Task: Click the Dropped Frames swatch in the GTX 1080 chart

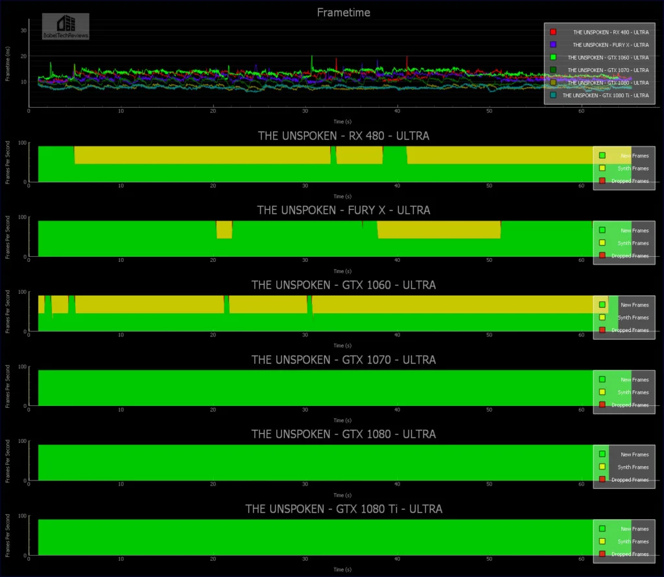Action: pyautogui.click(x=602, y=480)
